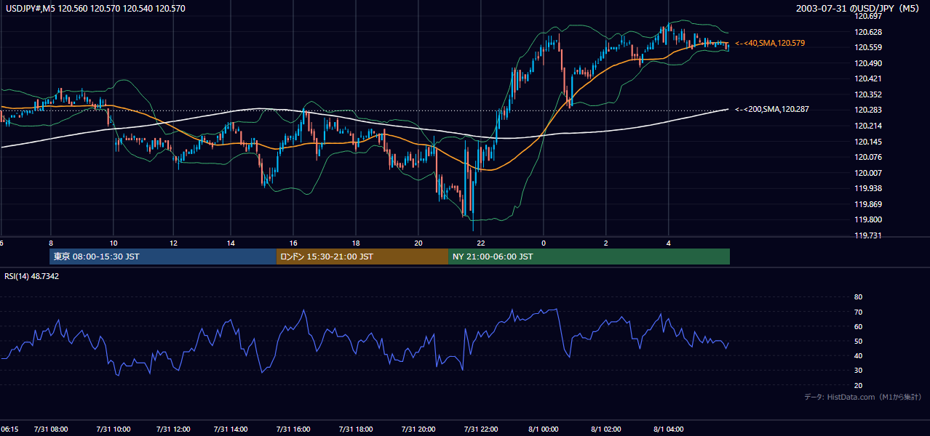The width and height of the screenshot is (930, 436).
Task: Click RSI scale value 30
Action: [x=858, y=371]
